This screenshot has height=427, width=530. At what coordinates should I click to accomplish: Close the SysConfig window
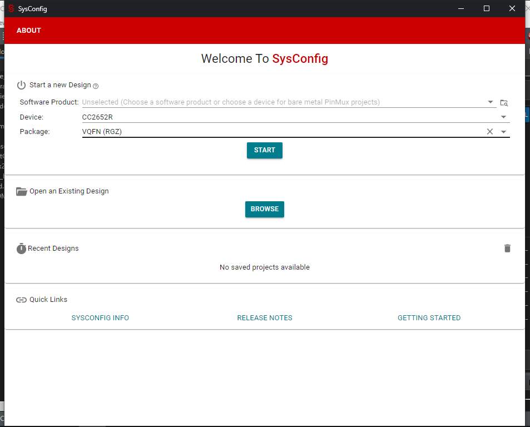(512, 8)
